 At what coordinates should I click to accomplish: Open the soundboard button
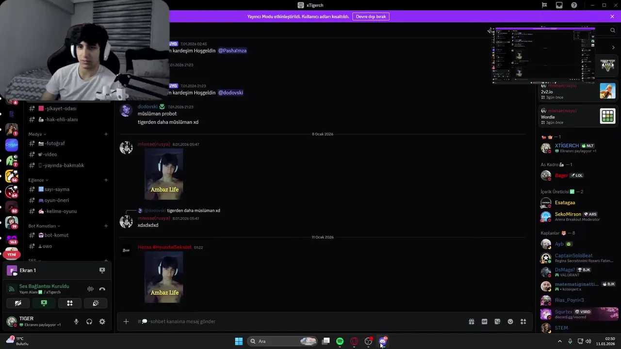tap(96, 303)
